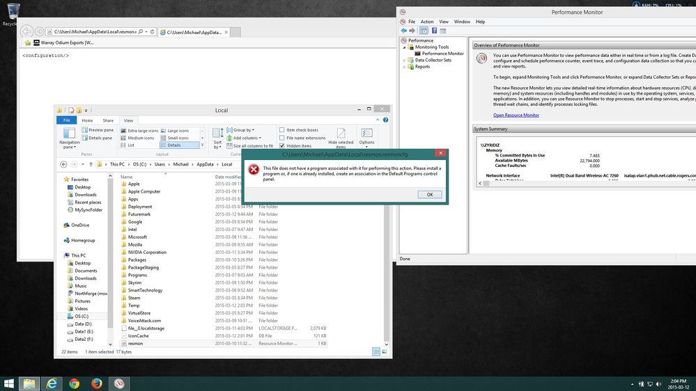696x391 pixels.
Task: Choose Details layout
Action: click(x=179, y=145)
